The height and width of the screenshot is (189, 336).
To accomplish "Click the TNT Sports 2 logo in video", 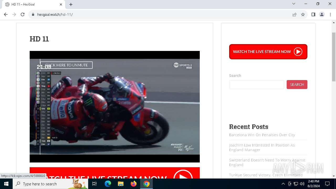I will click(183, 65).
